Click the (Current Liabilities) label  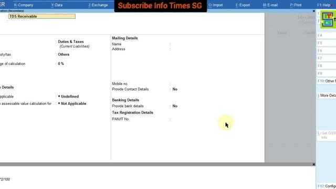(75, 46)
